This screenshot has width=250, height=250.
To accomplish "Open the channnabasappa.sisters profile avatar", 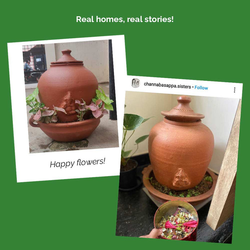I will (135, 83).
